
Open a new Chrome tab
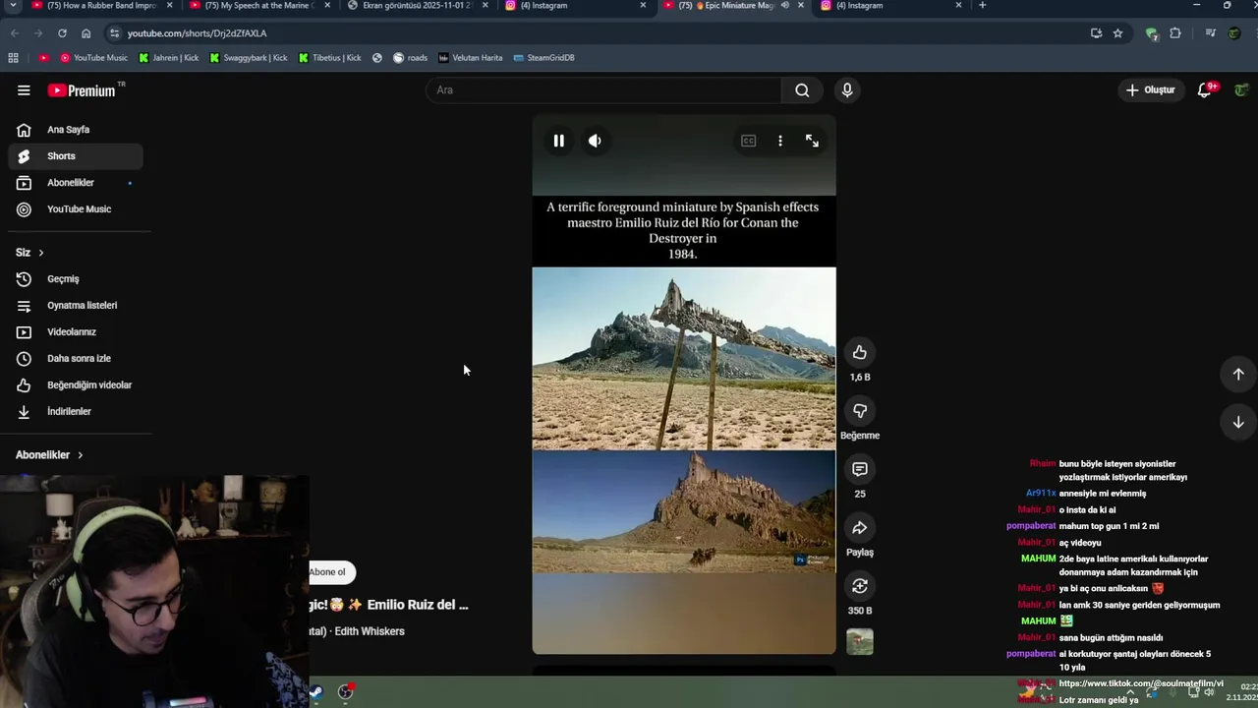(x=982, y=6)
